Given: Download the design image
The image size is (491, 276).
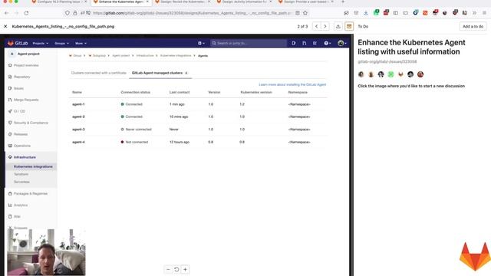Looking at the screenshot, I should [338, 27].
